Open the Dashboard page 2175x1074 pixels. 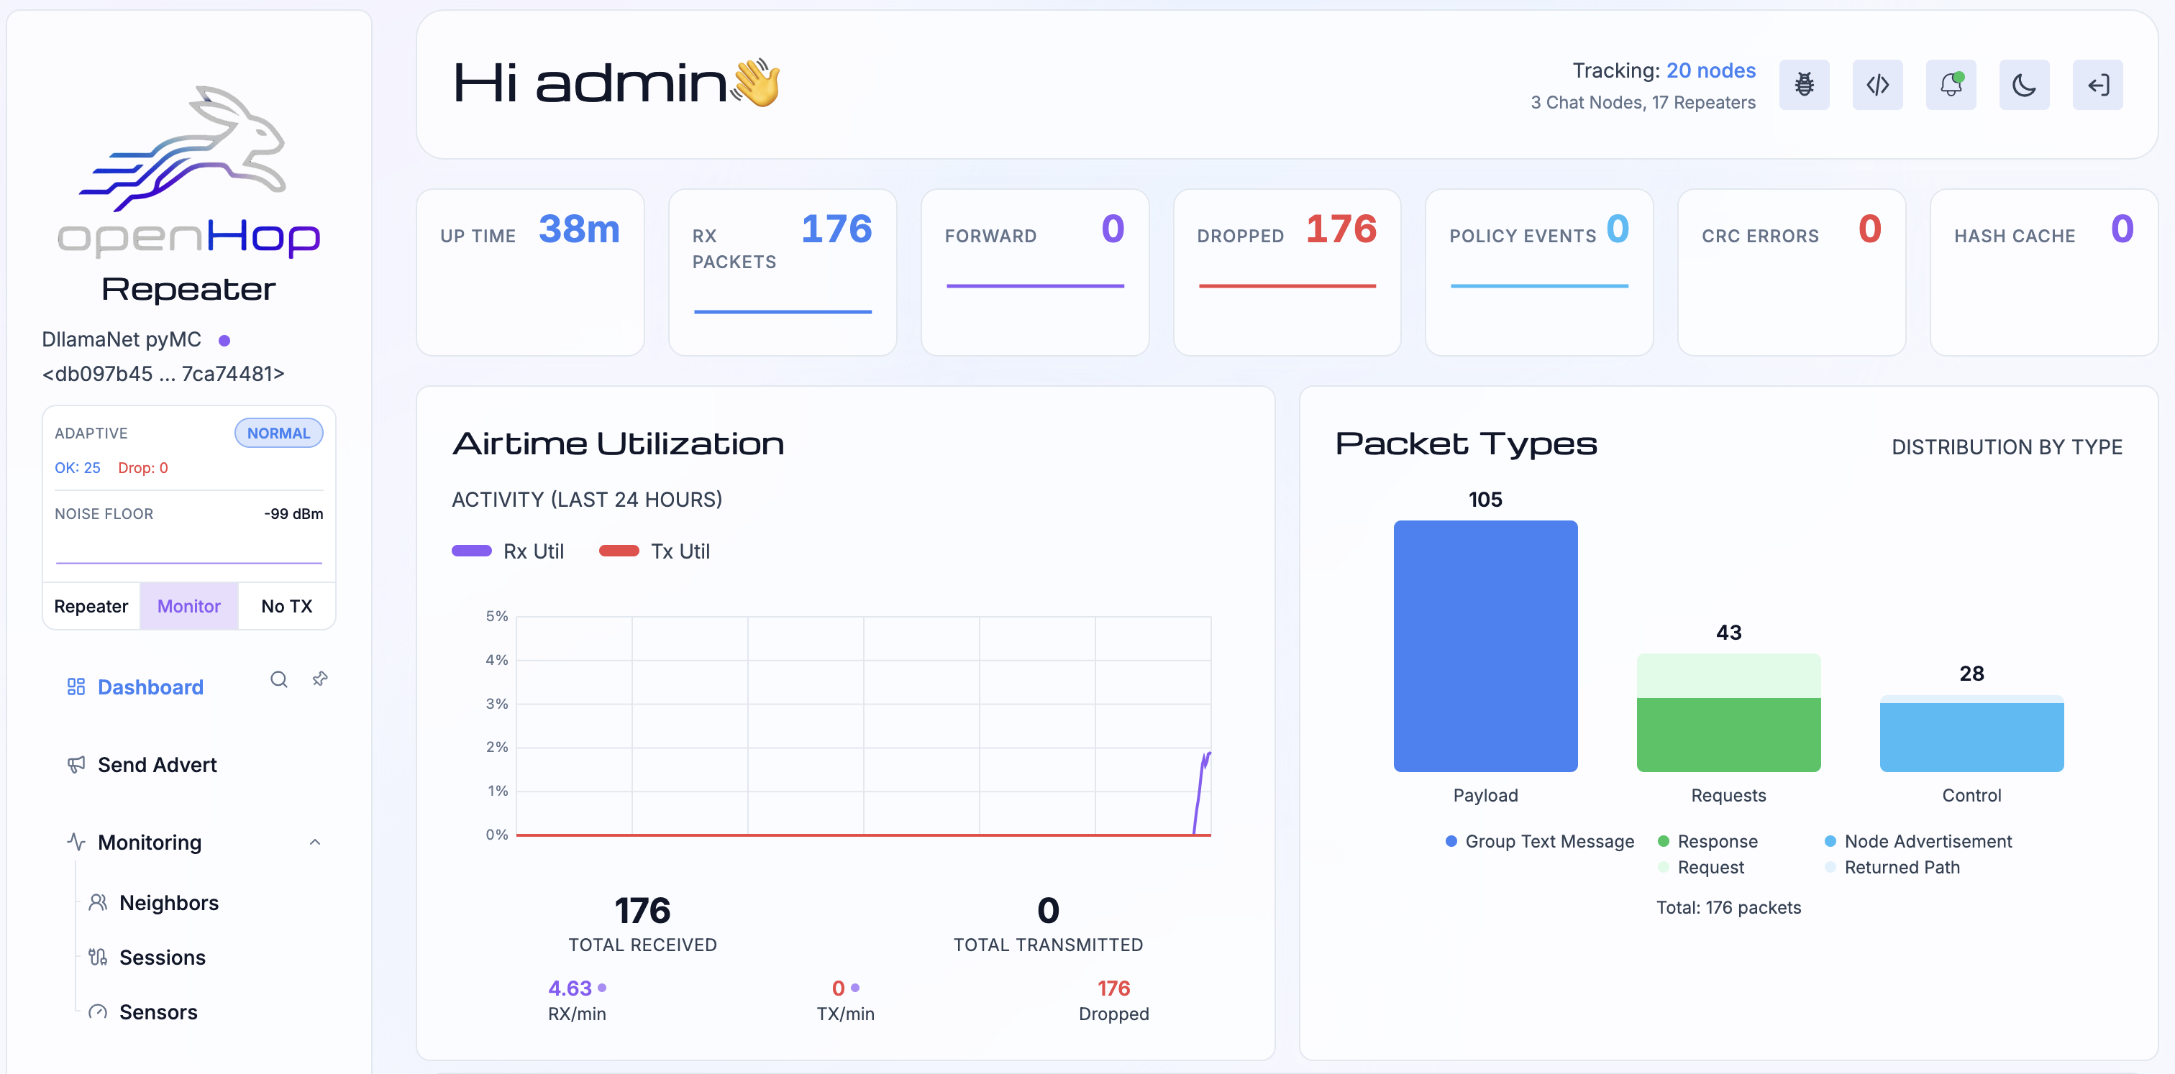coord(150,687)
